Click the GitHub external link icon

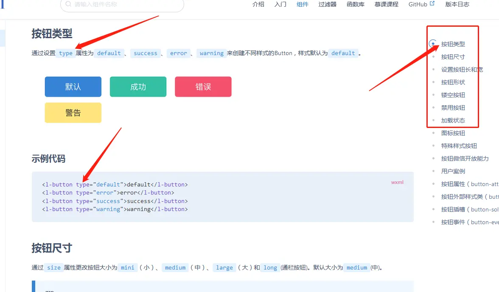click(x=432, y=3)
